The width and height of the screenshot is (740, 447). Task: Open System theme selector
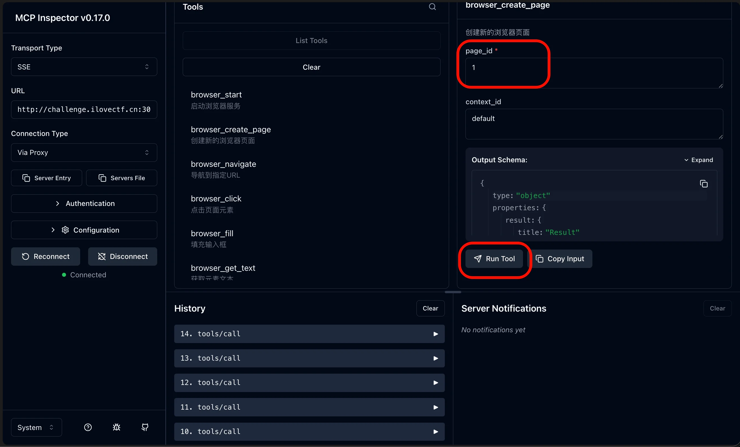(36, 427)
